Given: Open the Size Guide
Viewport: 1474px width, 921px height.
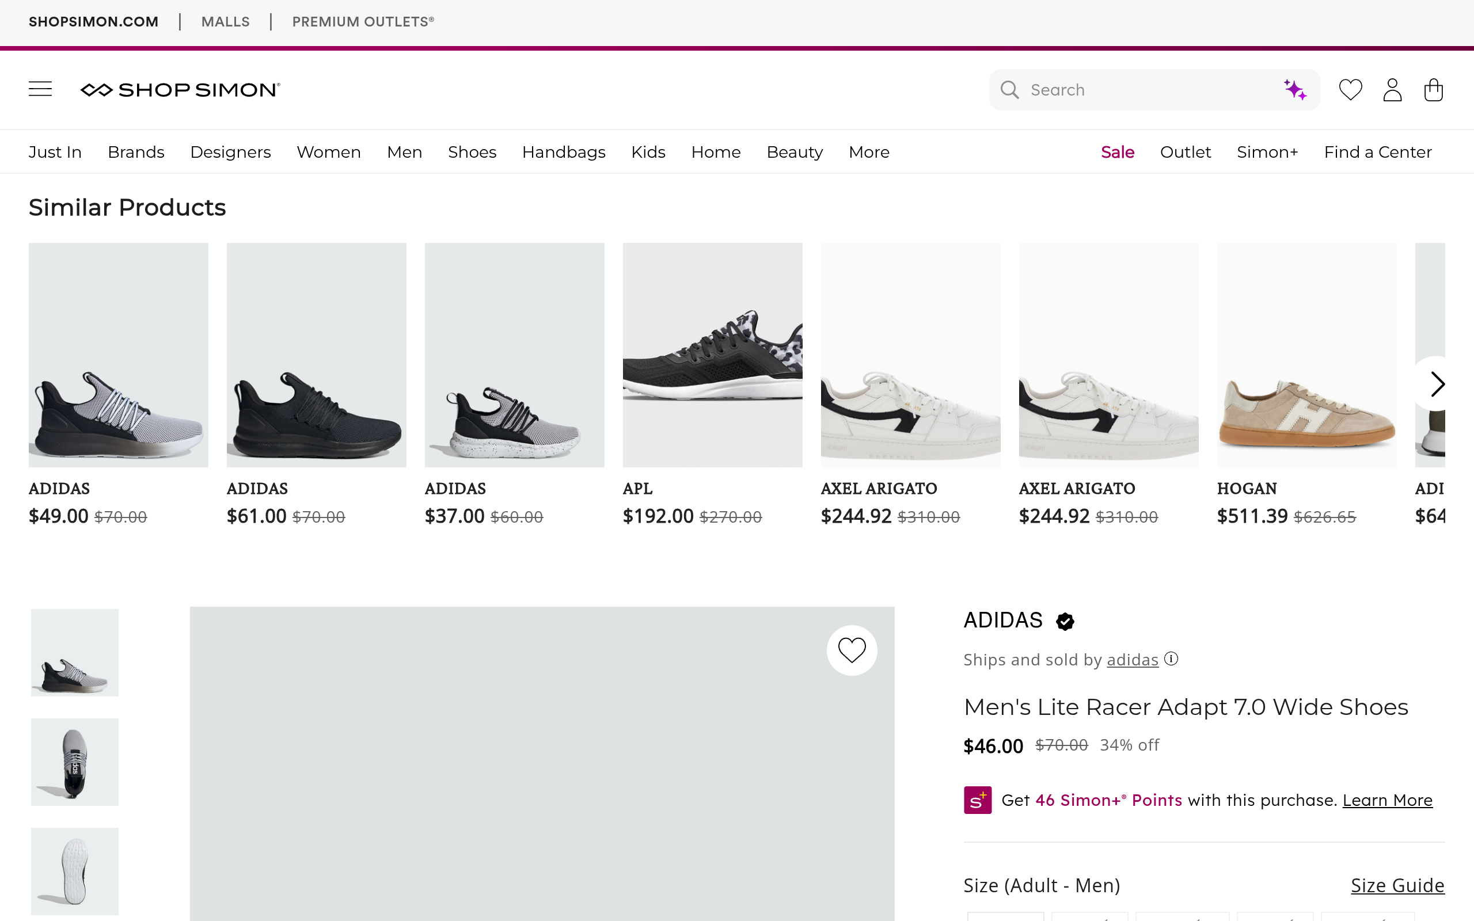Looking at the screenshot, I should (x=1397, y=885).
